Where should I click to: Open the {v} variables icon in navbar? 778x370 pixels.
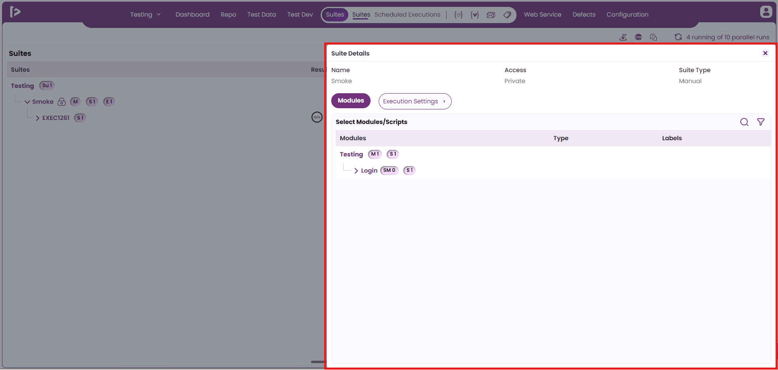[475, 15]
